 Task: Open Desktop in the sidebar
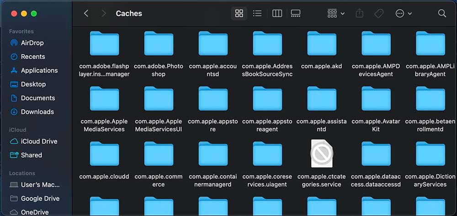point(28,84)
